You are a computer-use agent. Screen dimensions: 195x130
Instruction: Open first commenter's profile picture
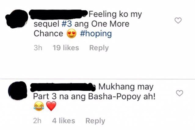(x=17, y=19)
